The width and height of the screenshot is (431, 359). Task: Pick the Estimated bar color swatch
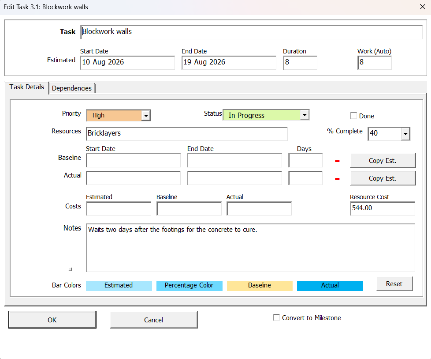(x=119, y=286)
